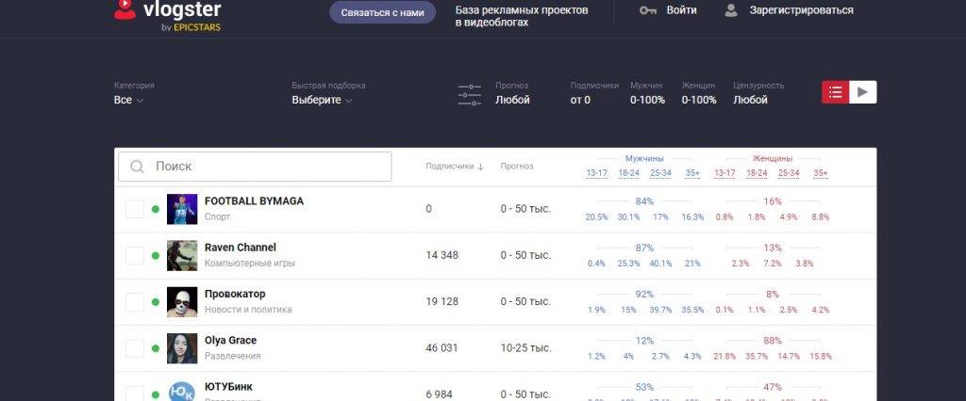Click the key icon beside Войти

[x=648, y=10]
